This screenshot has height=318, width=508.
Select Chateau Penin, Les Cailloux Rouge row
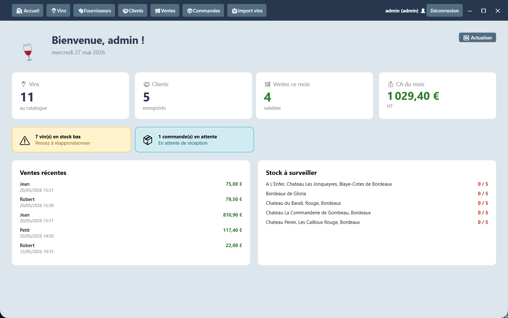[x=377, y=222]
